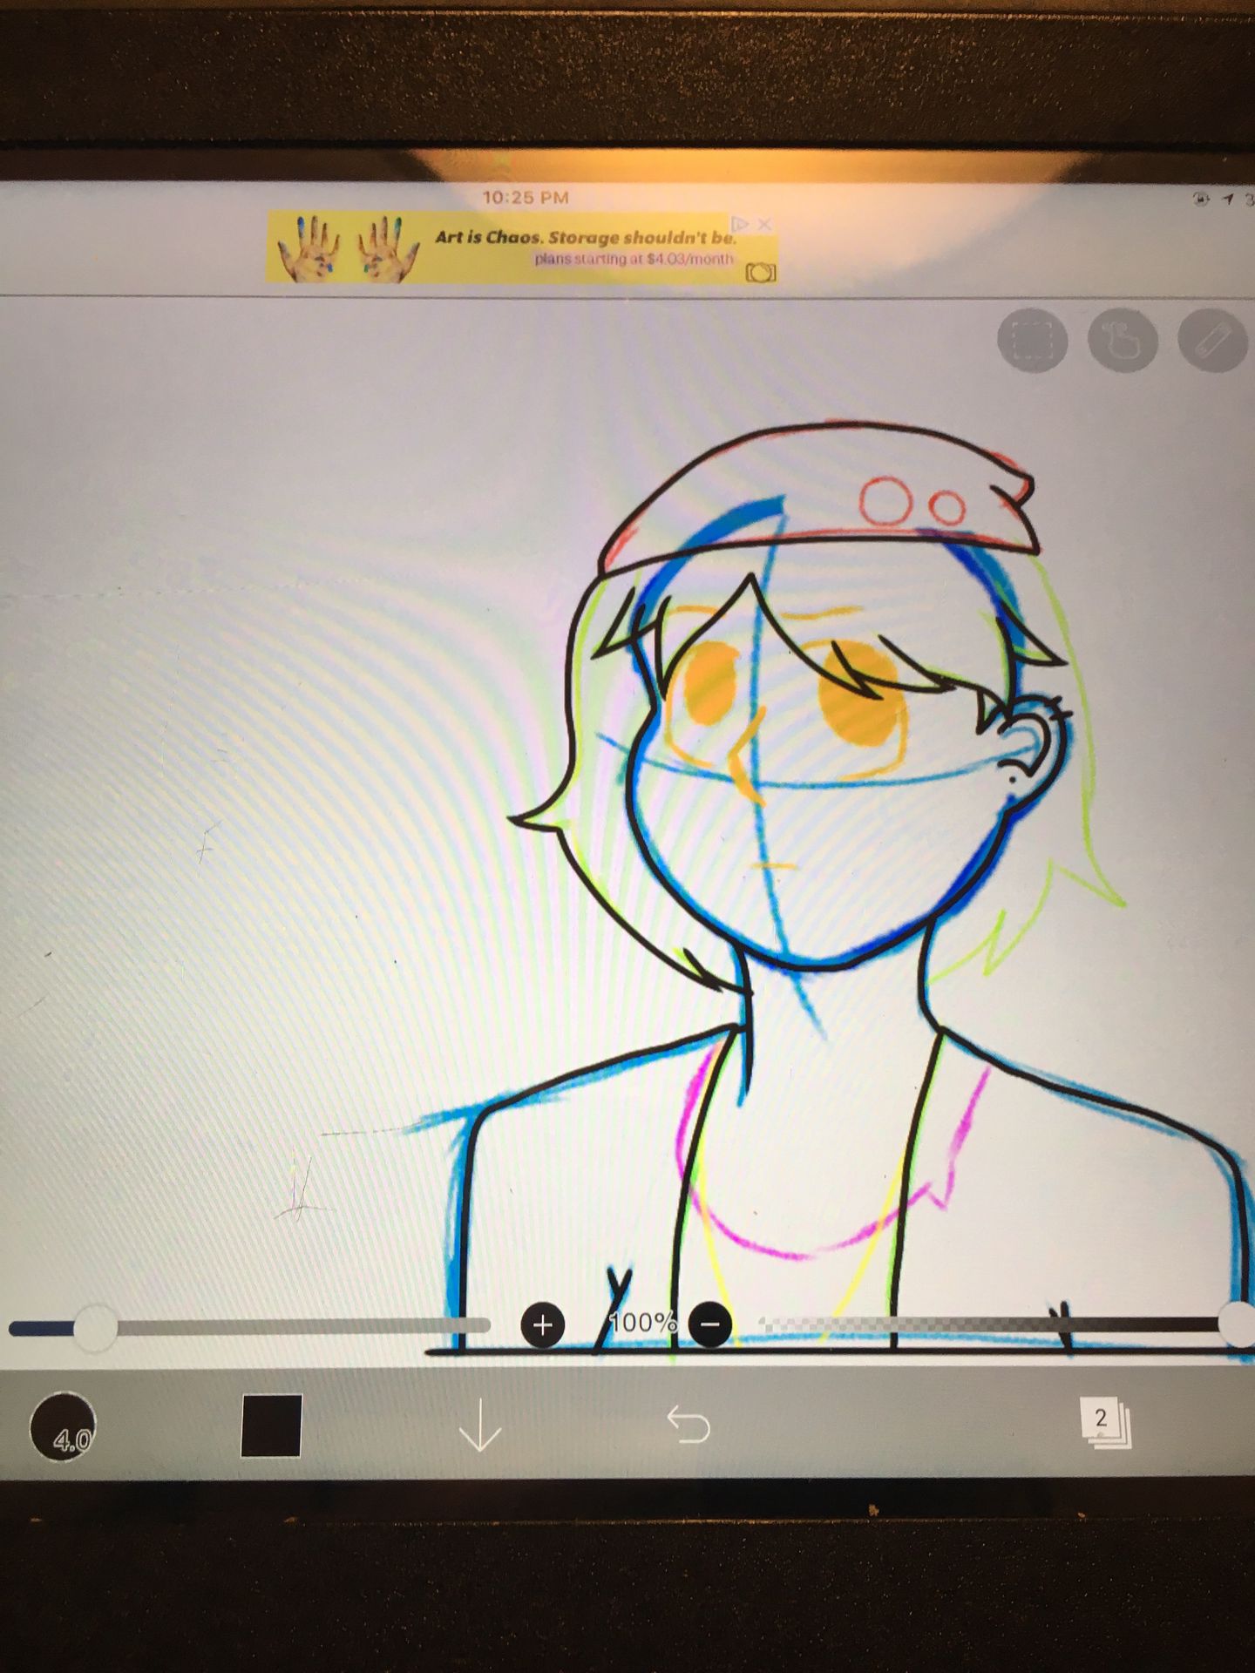Increase brush thickness with the plus button

click(543, 1325)
